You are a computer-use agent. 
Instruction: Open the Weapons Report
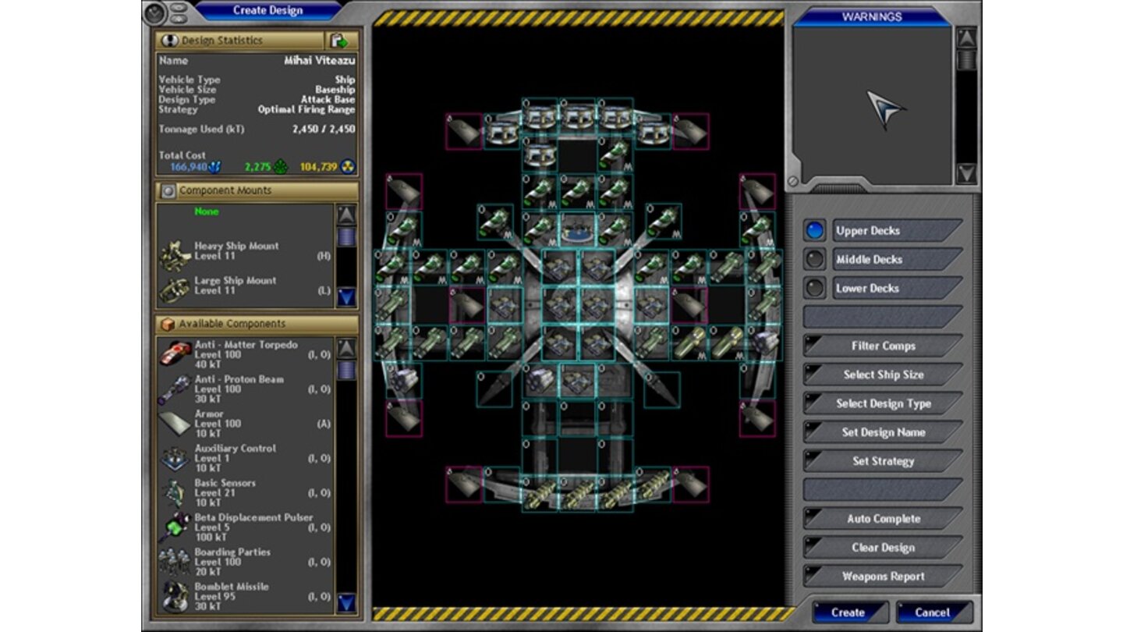(883, 577)
